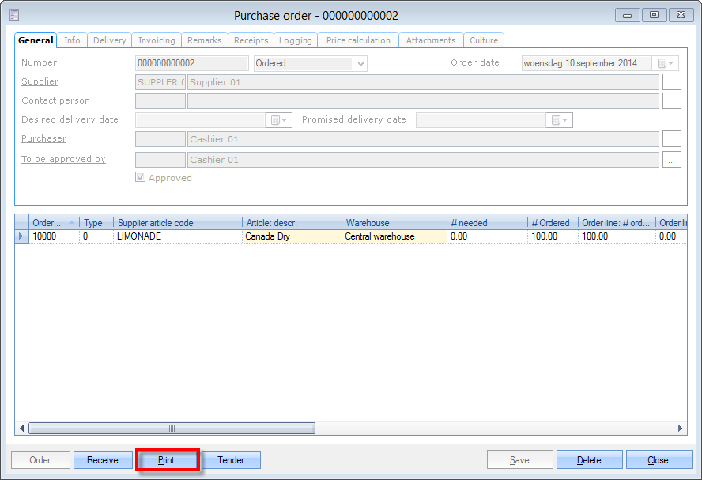Expand the Ordered status dropdown
The image size is (702, 480).
tap(360, 63)
